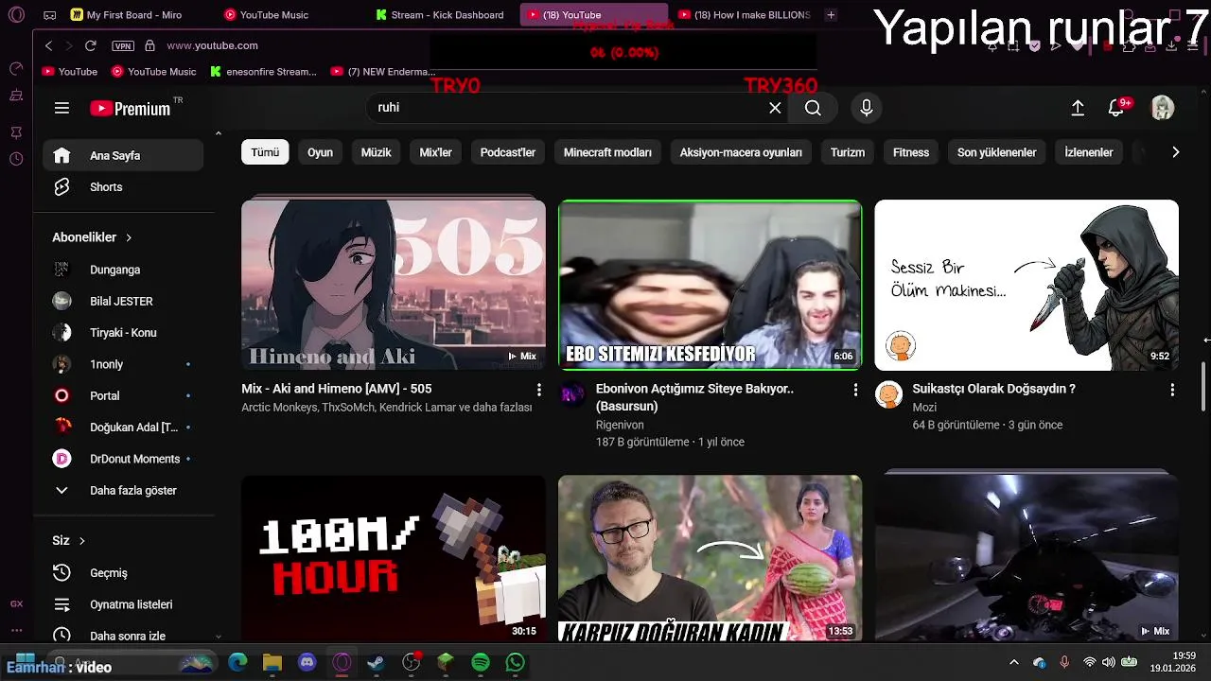Select the Mix'ler filter chip
The width and height of the screenshot is (1211, 681).
[436, 152]
